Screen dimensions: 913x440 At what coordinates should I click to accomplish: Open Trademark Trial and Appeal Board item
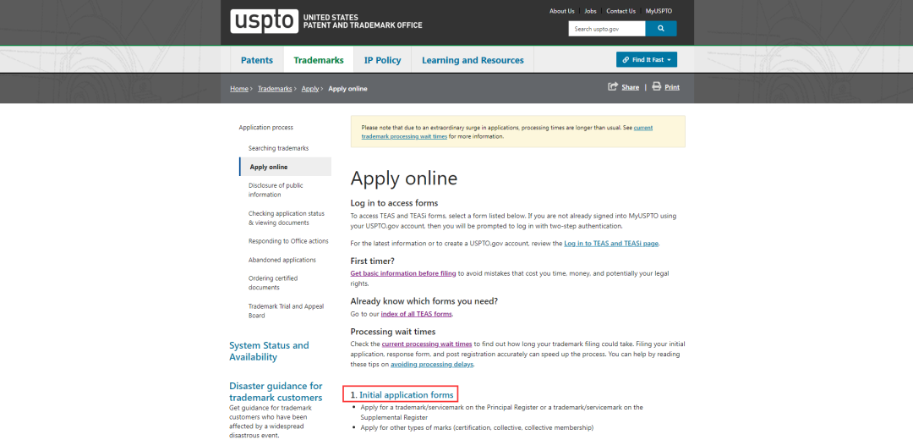tap(286, 311)
